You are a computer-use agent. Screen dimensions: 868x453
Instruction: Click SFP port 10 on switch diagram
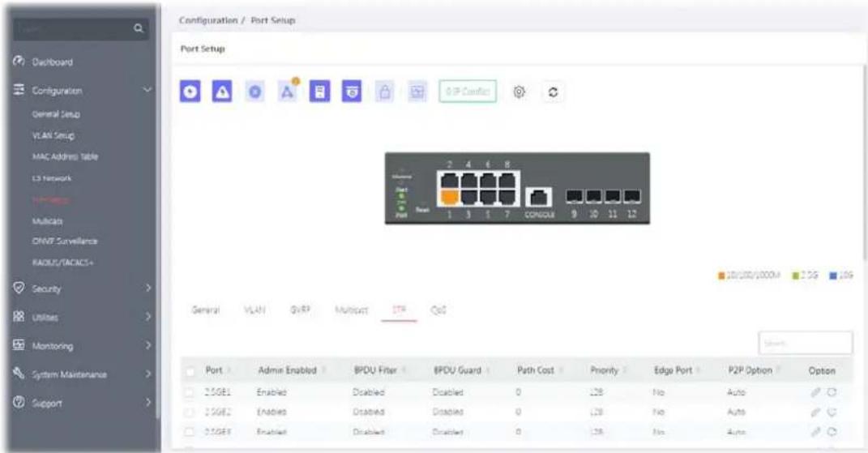(593, 197)
